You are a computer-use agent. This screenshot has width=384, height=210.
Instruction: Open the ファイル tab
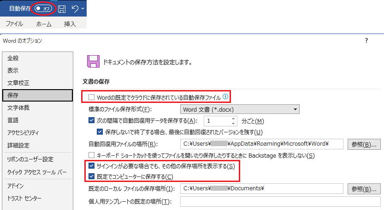[14, 24]
